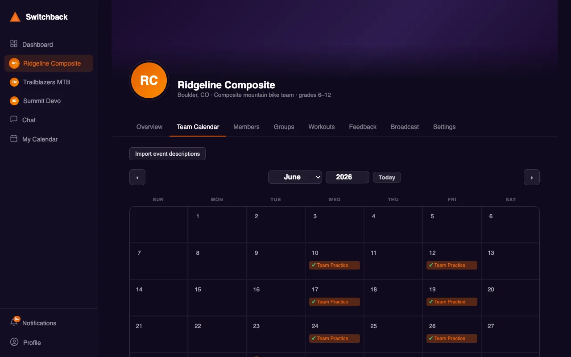Viewport: 571px width, 357px height.
Task: Open Trailblazers MTB team link
Action: click(x=49, y=82)
